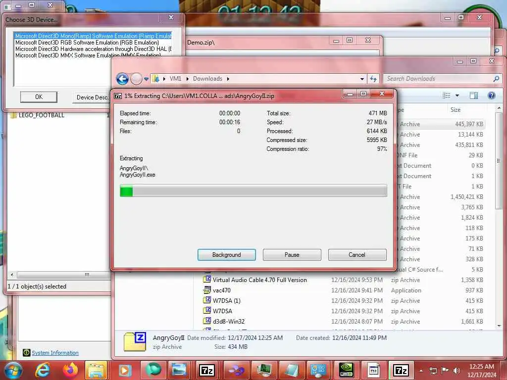Click the down arrow of Explorer list scrollbar
Image resolution: width=507 pixels, height=380 pixels.
[x=499, y=326]
